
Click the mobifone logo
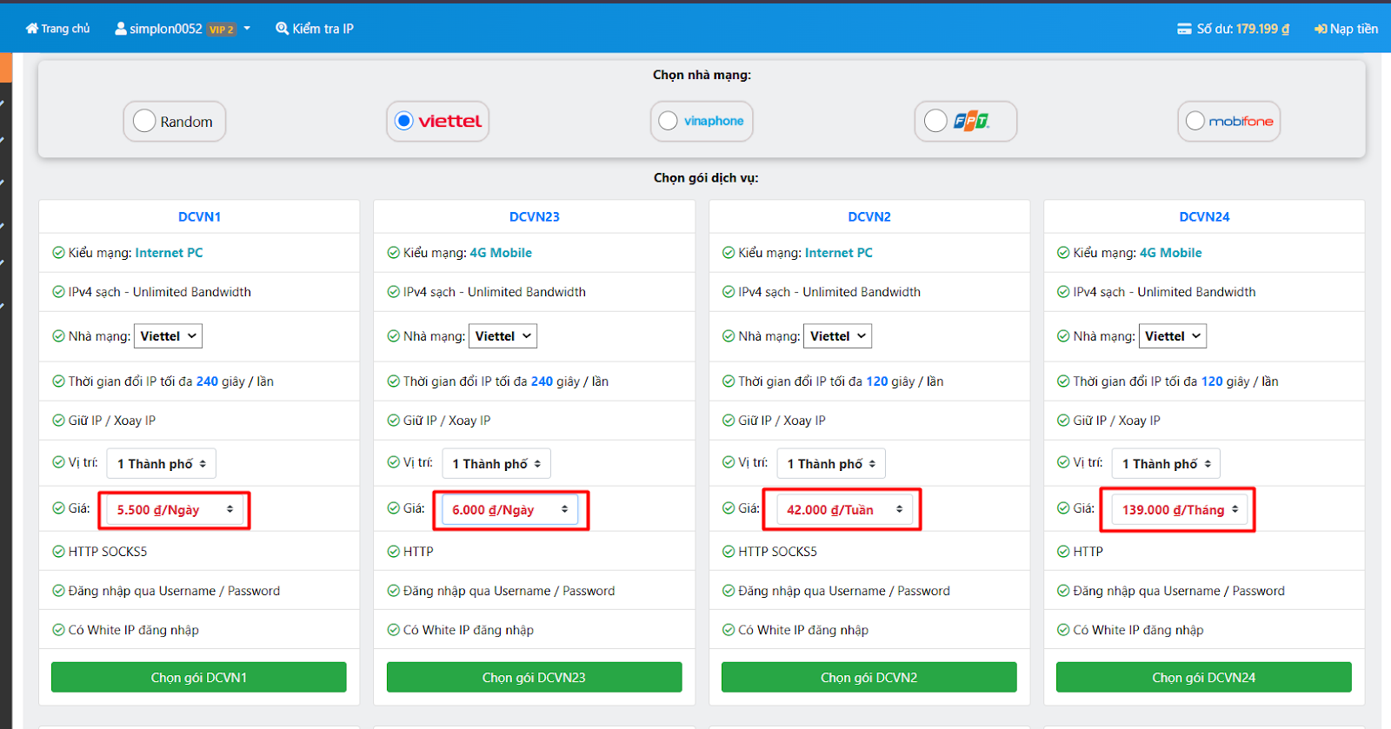tap(1241, 121)
